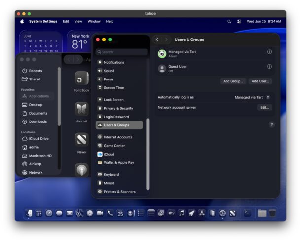
Task: Open Notifications in Settings sidebar
Action: [x=119, y=62]
